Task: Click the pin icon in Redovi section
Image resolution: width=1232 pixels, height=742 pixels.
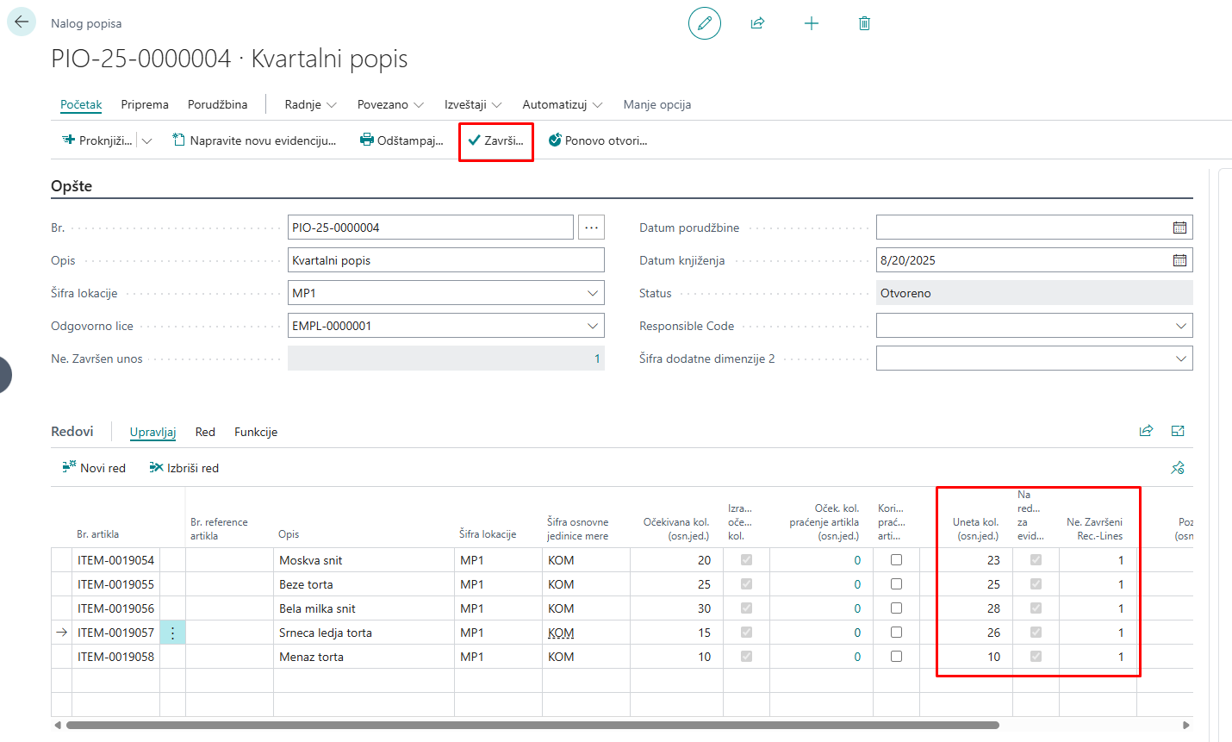Action: pos(1178,468)
